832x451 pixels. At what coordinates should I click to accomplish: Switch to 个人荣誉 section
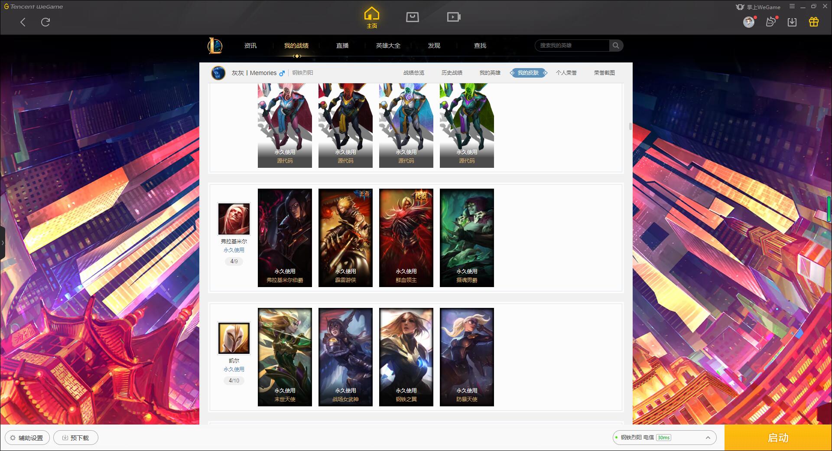click(x=566, y=73)
